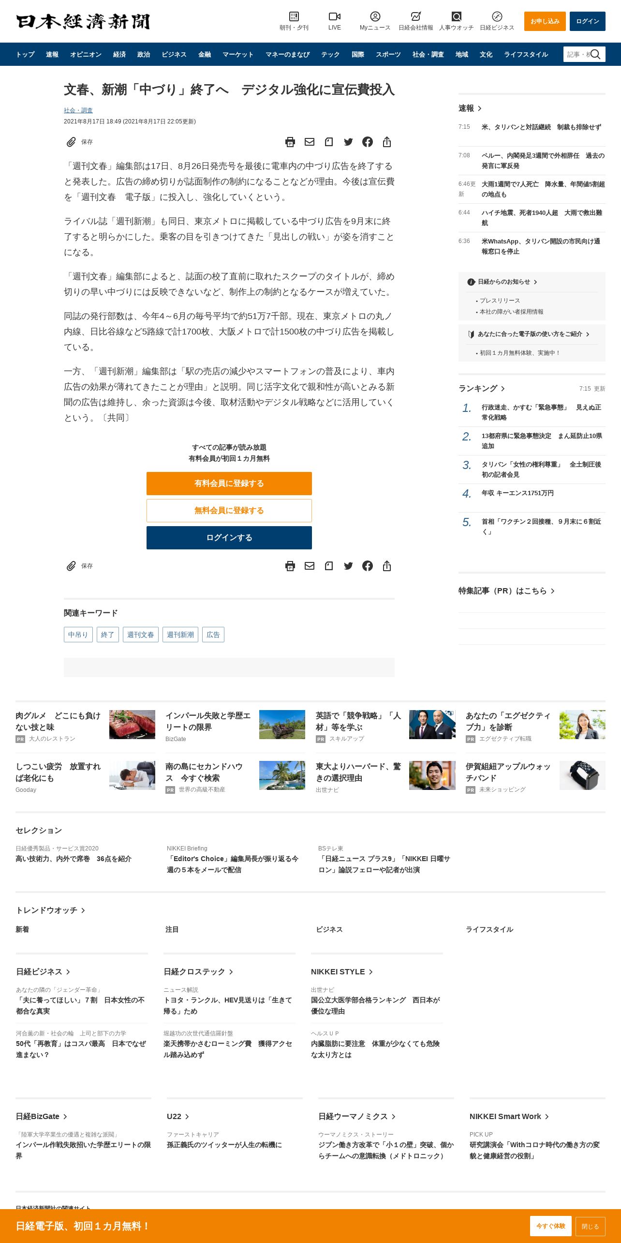The height and width of the screenshot is (1243, 621).
Task: Open the プレスリリース link
Action: click(x=500, y=301)
